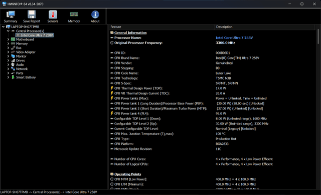Select the Ports tree label
321x195 pixels.
(x=20, y=73)
